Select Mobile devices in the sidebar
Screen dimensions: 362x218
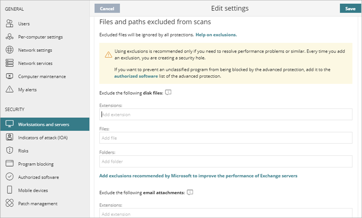pos(33,190)
